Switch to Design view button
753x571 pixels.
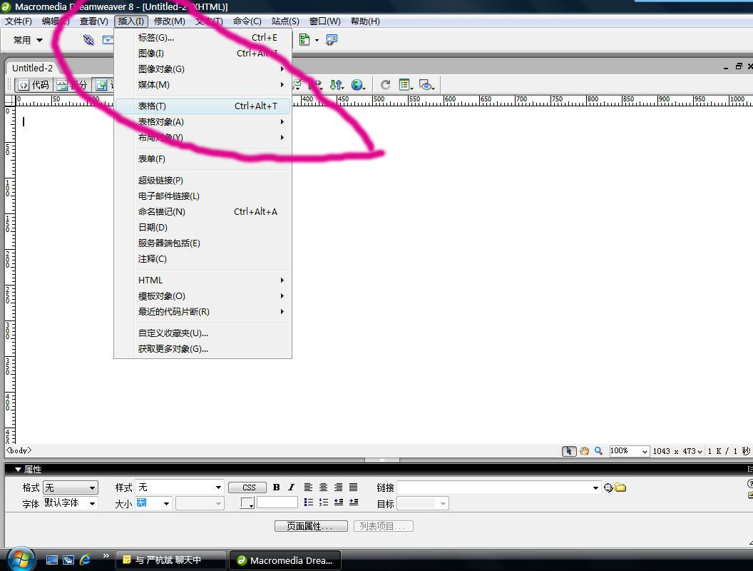click(102, 85)
